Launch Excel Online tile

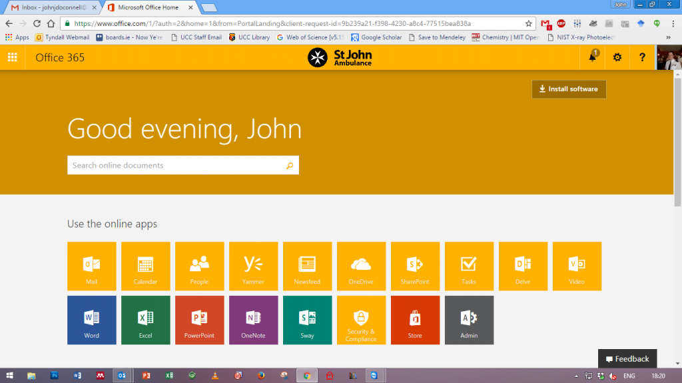click(x=146, y=320)
